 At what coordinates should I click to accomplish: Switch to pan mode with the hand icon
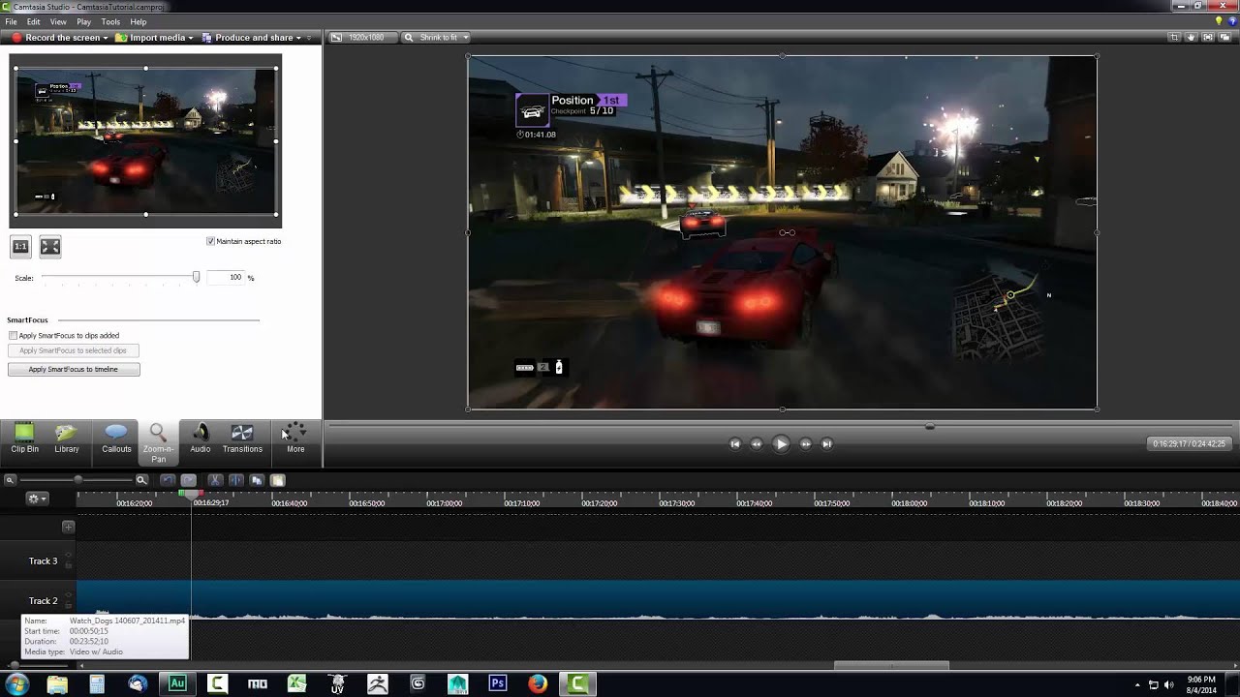click(1192, 38)
